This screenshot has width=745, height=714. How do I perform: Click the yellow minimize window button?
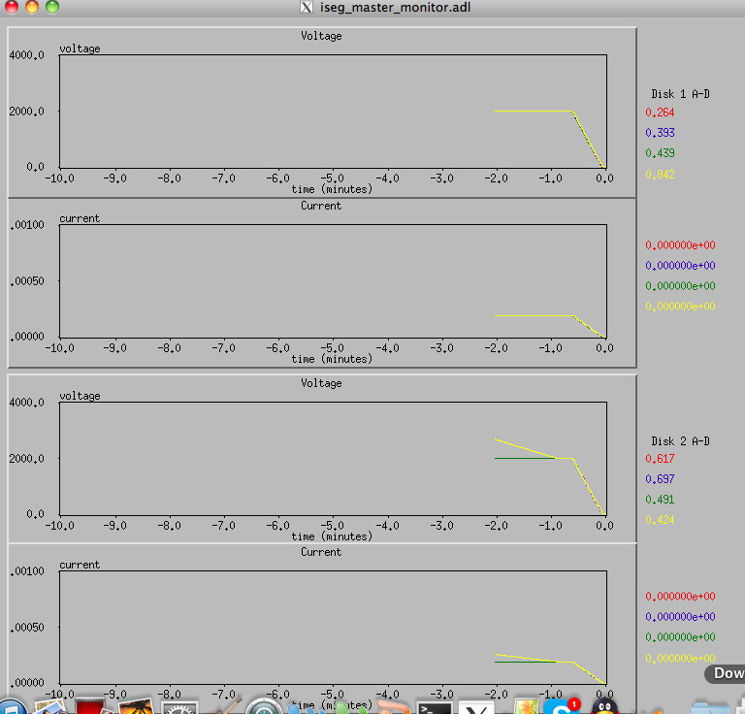click(32, 7)
